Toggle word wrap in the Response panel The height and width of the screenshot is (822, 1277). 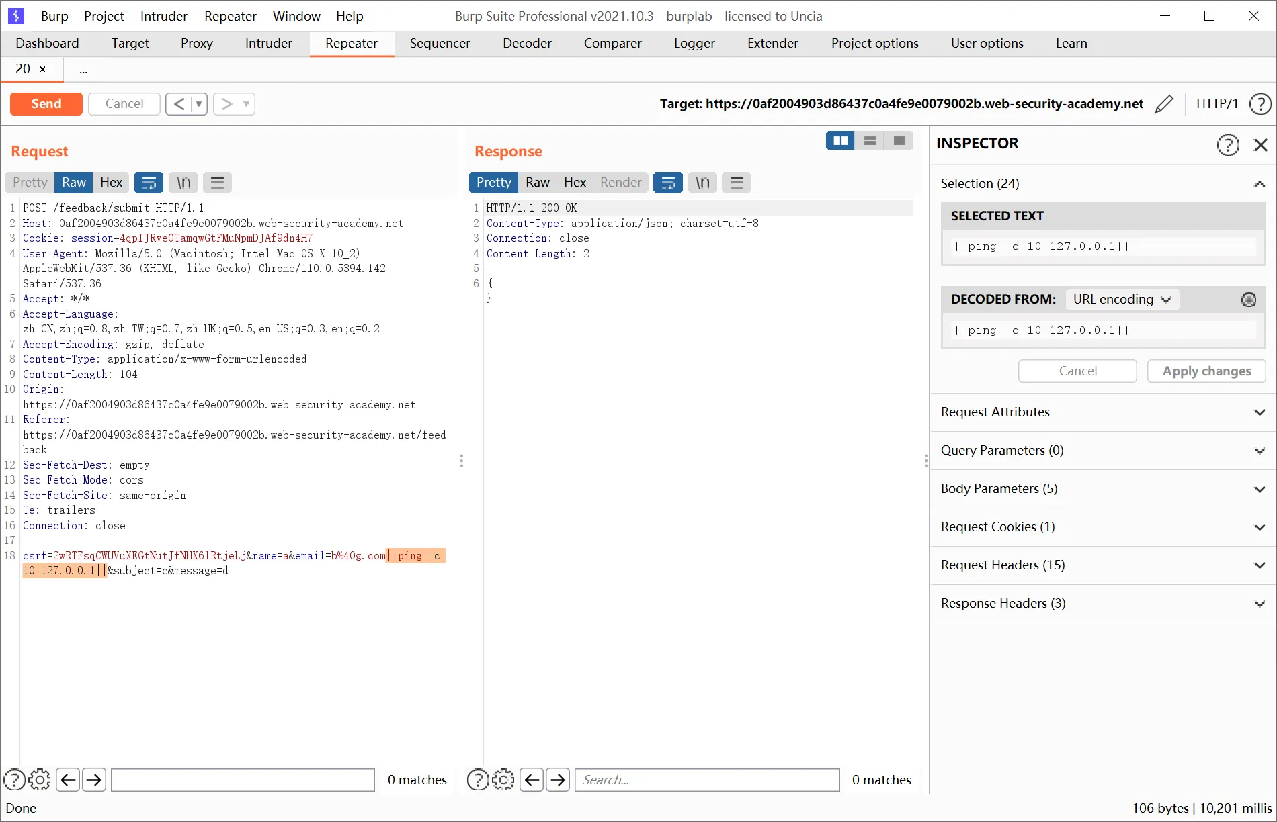[x=668, y=183]
